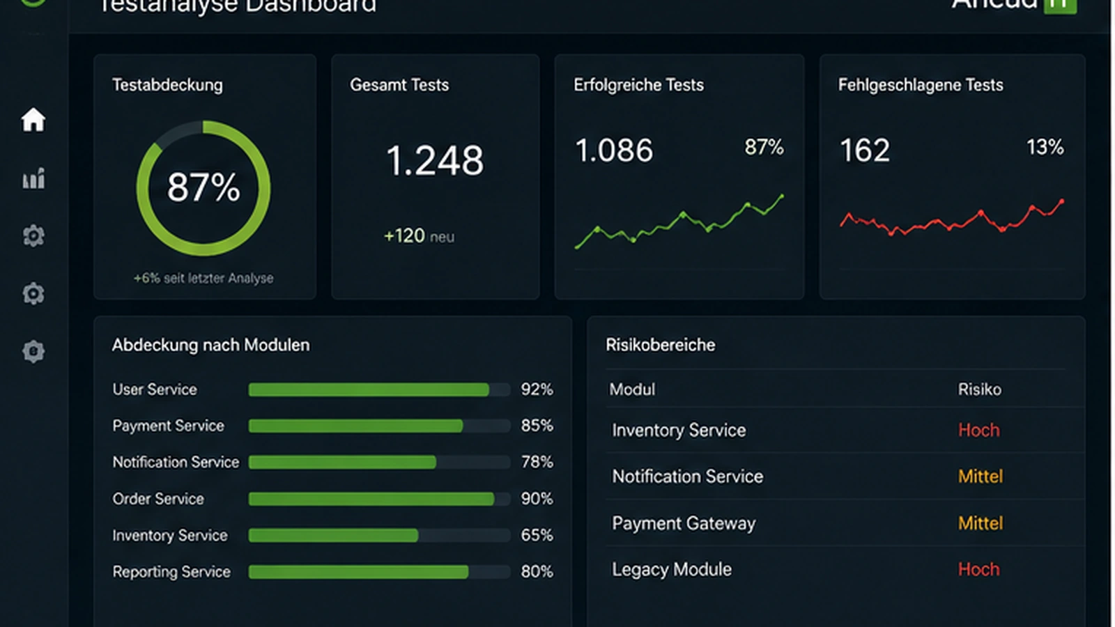Screen dimensions: 1115x627
Task: Click the 87% coverage donut chart
Action: coord(203,188)
